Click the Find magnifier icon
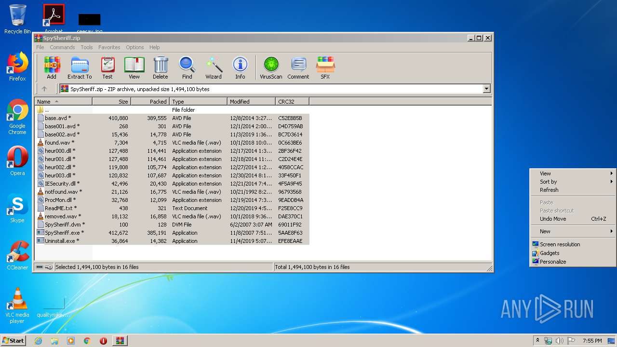The image size is (617, 347). point(187,68)
